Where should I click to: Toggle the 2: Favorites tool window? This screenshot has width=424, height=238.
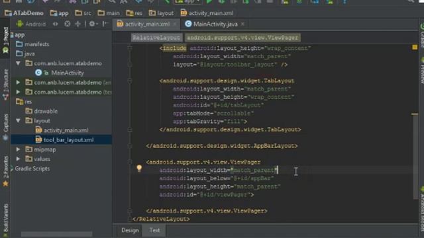coord(5,171)
